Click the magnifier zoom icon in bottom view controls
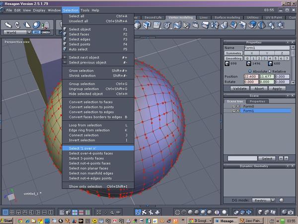The width and height of the screenshot is (298, 224). (112, 213)
